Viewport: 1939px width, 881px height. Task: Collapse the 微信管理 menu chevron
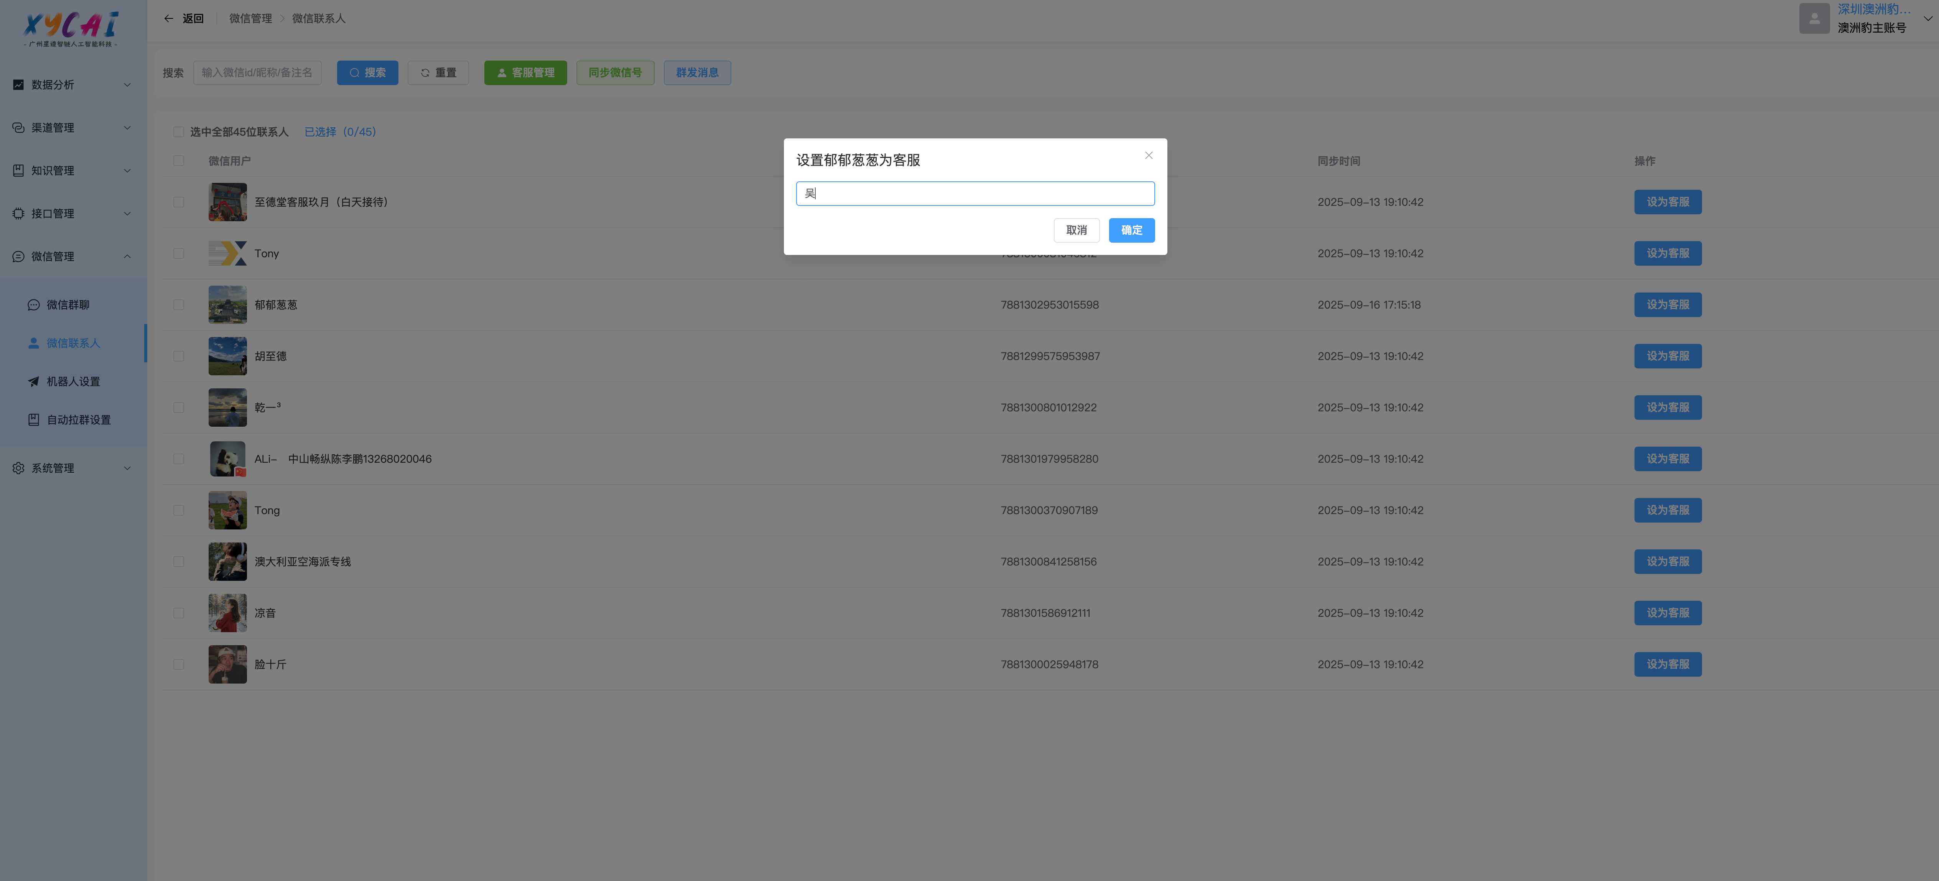127,256
